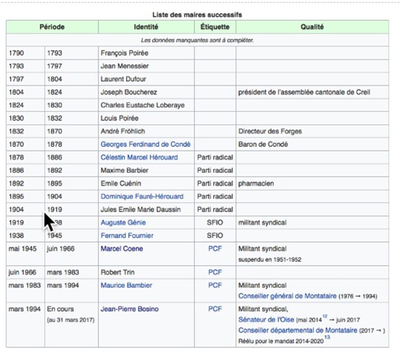
Task: Click the Qualité column header
Action: [312, 27]
